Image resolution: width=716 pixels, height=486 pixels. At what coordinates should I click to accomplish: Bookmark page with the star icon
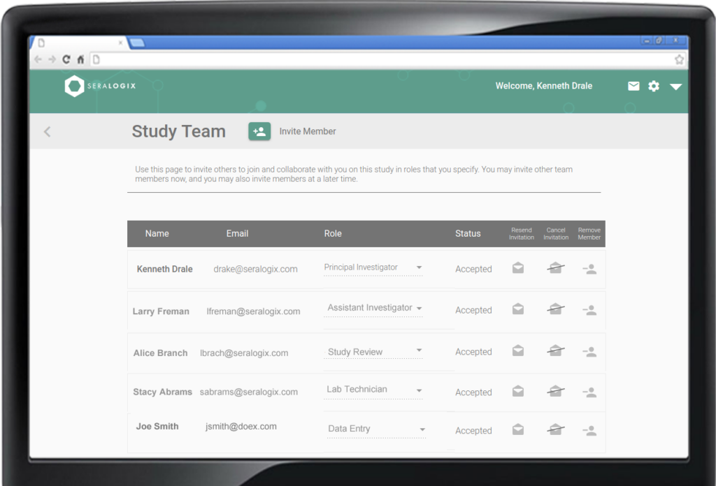tap(678, 59)
